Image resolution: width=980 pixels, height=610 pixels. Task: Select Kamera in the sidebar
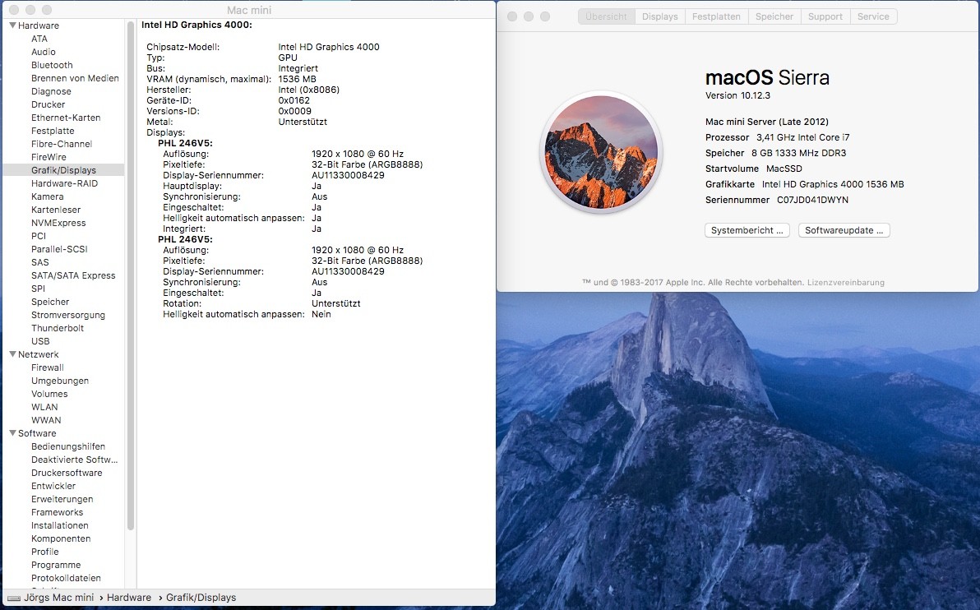click(x=49, y=196)
